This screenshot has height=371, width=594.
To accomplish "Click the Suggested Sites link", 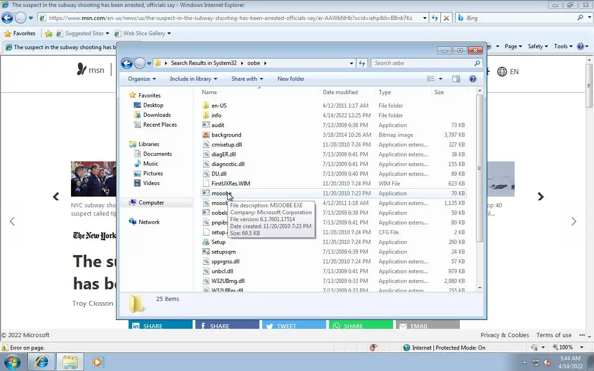I will (83, 33).
